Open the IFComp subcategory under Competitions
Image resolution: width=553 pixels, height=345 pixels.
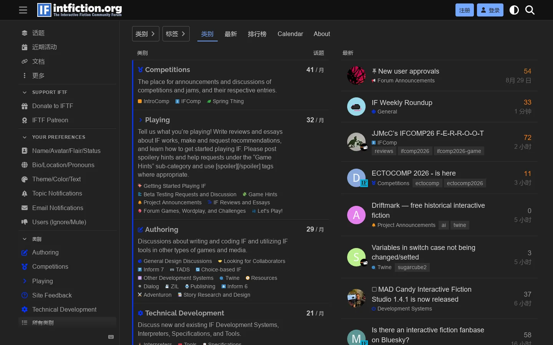[188, 101]
